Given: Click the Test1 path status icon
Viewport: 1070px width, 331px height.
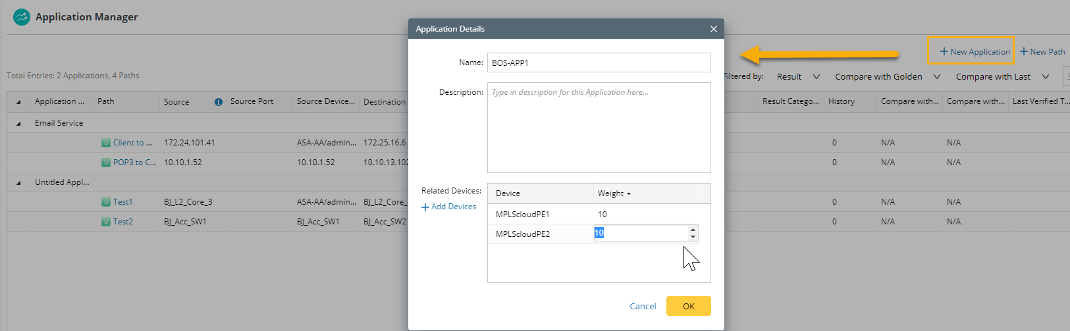Looking at the screenshot, I should click(105, 202).
